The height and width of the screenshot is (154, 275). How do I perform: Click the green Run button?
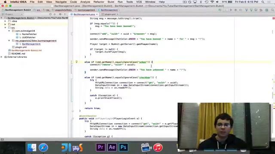click(231, 10)
